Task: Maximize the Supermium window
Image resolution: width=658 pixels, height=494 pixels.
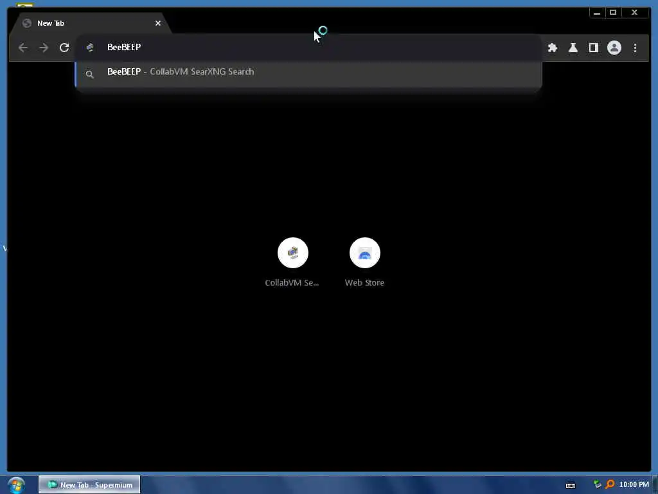Action: click(x=612, y=13)
